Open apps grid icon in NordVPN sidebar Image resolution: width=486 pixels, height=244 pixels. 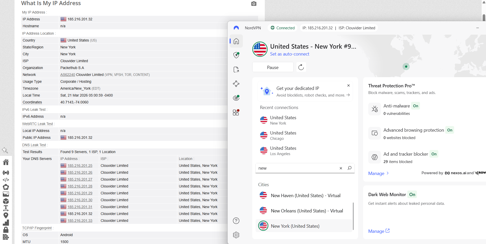tap(236, 112)
